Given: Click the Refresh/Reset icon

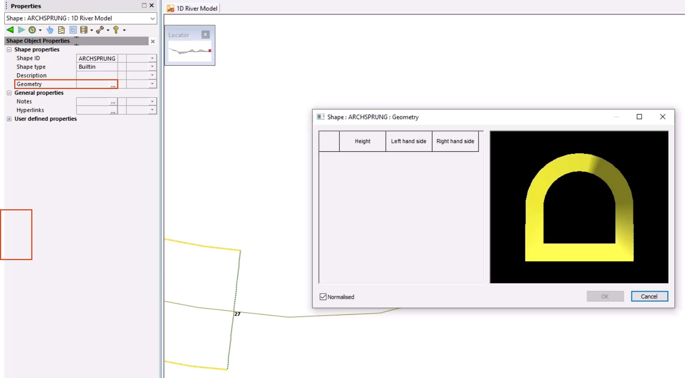Looking at the screenshot, I should [x=32, y=30].
